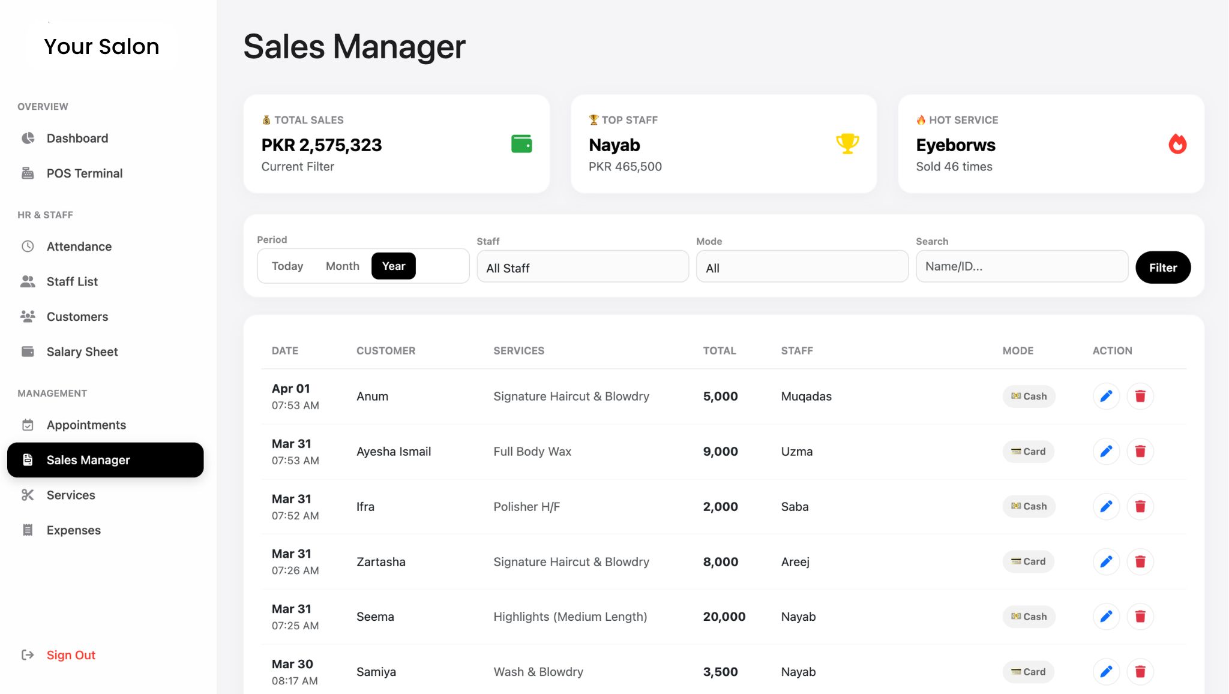Click the edit pencil on Anum's sale
The height and width of the screenshot is (694, 1229).
(x=1106, y=396)
